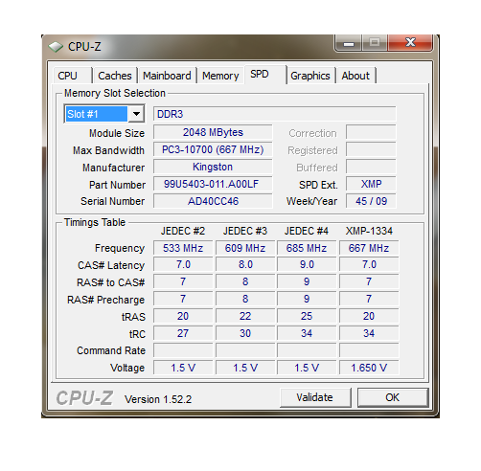Click the RAS# Precharge label

(x=105, y=300)
